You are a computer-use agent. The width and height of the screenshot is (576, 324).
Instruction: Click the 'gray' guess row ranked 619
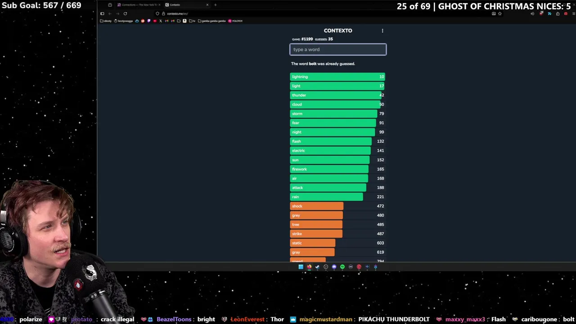click(x=337, y=252)
